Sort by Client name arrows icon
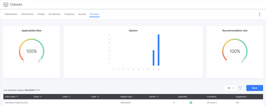This screenshot has width=266, height=106. pos(17,97)
